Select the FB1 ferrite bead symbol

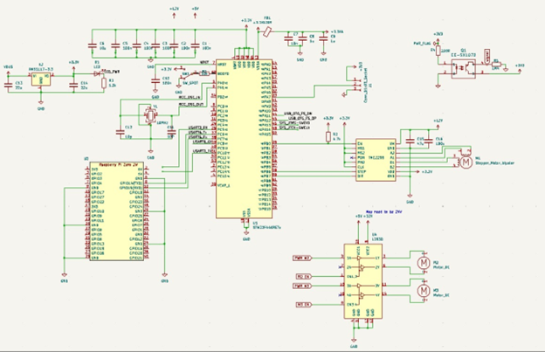pos(267,31)
